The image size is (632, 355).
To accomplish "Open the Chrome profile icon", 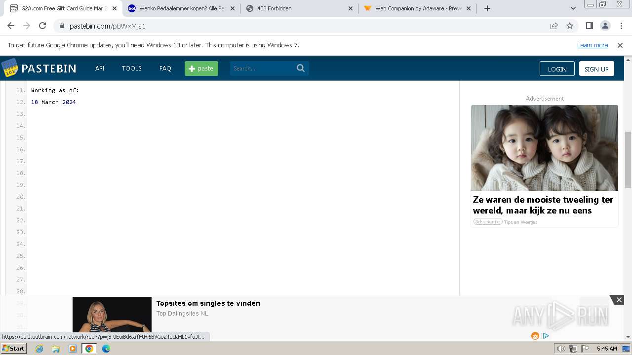I will (605, 26).
